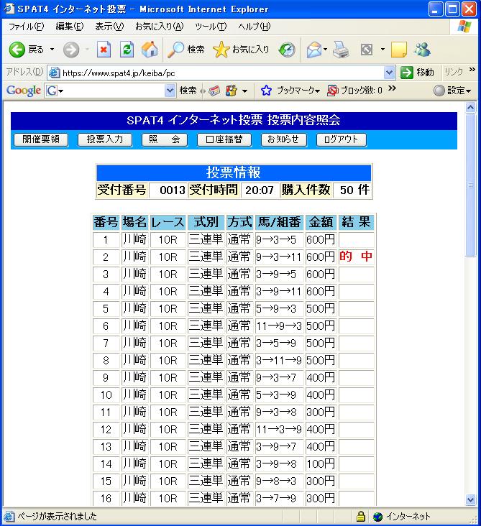Refresh the page with the green arrows icon
This screenshot has width=481, height=526.
click(x=127, y=50)
